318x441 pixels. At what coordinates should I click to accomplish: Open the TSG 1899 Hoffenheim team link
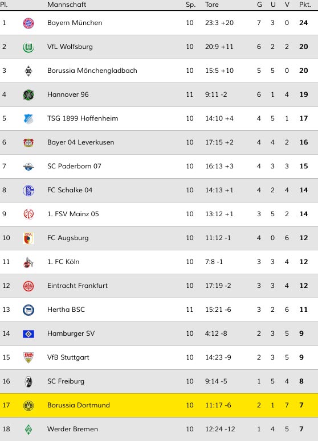pyautogui.click(x=83, y=118)
